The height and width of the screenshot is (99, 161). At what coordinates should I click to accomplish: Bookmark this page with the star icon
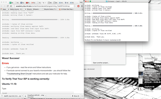tap(75, 6)
